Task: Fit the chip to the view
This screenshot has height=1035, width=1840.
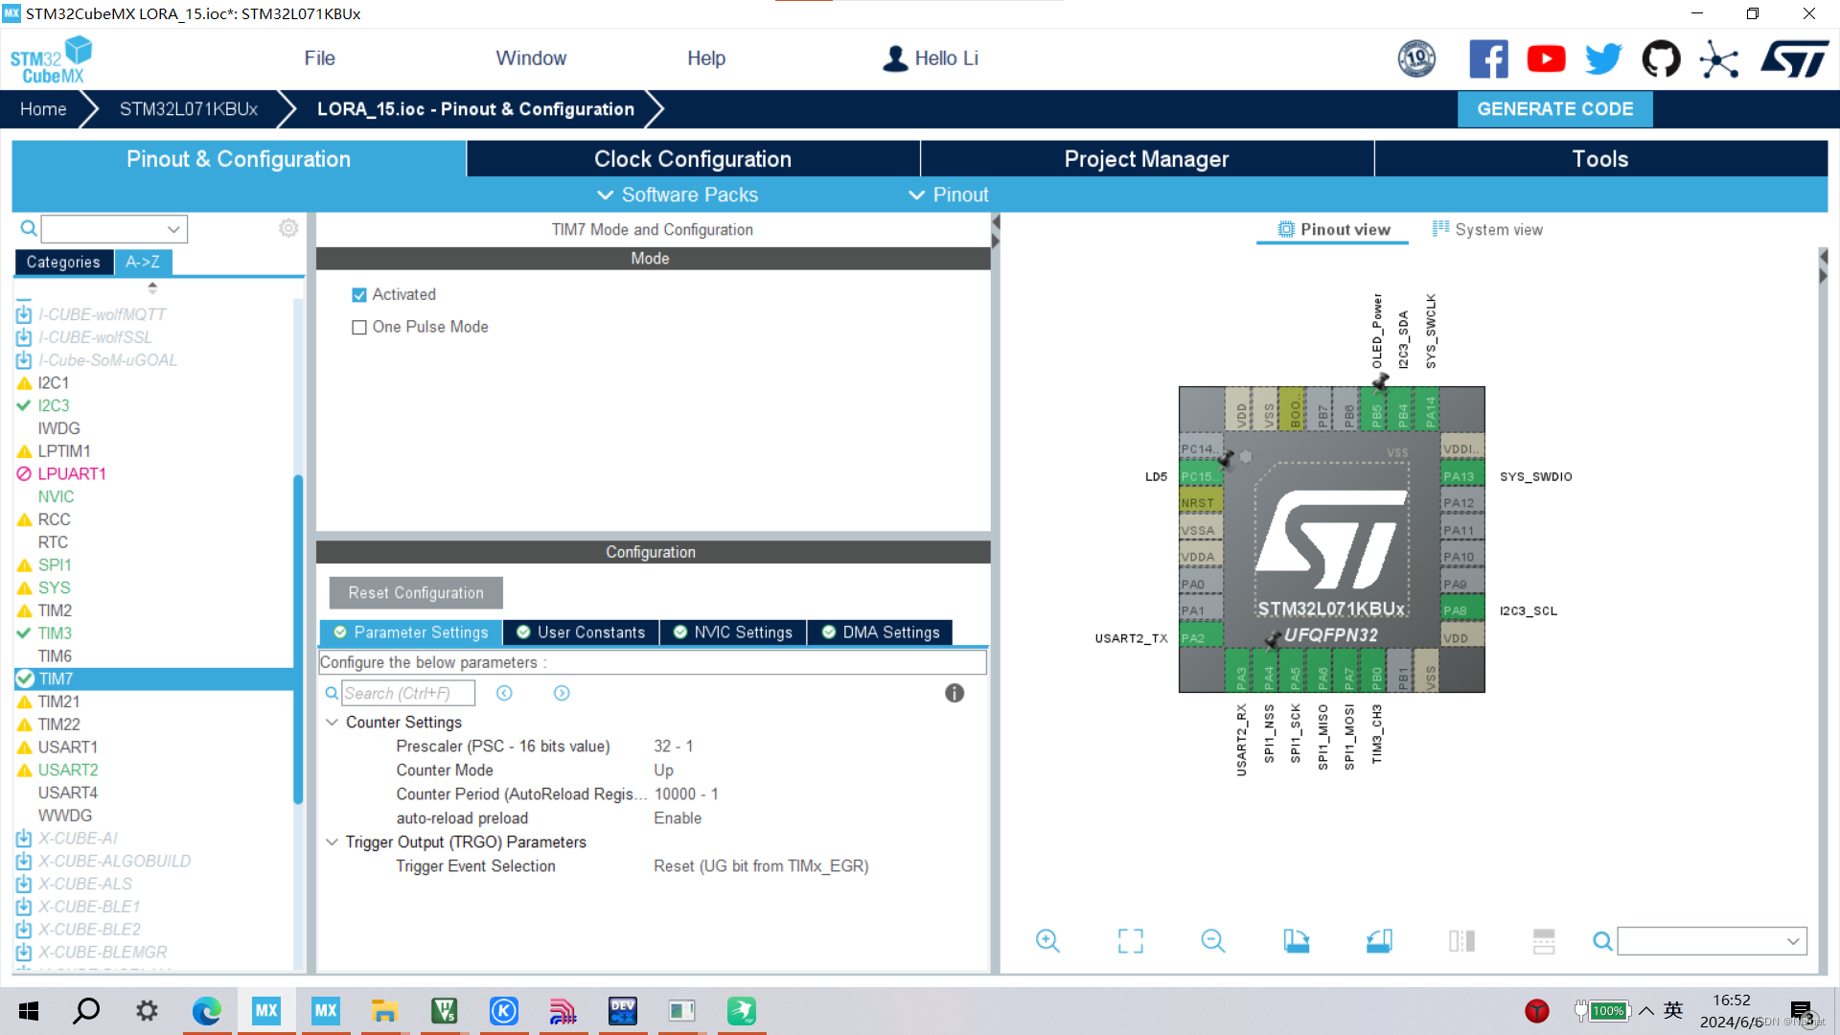Action: 1131,941
